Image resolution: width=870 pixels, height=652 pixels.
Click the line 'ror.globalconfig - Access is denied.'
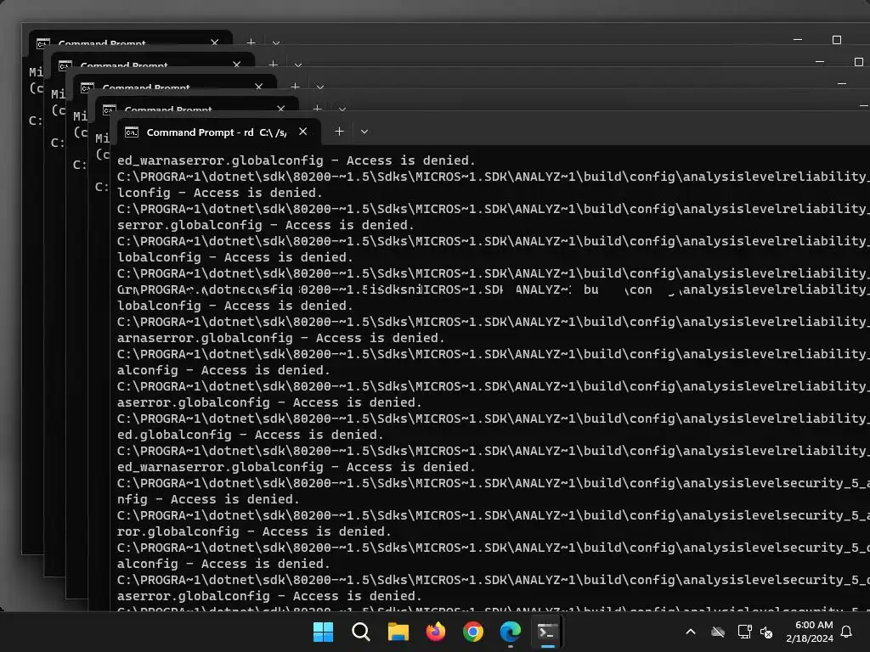pos(254,531)
